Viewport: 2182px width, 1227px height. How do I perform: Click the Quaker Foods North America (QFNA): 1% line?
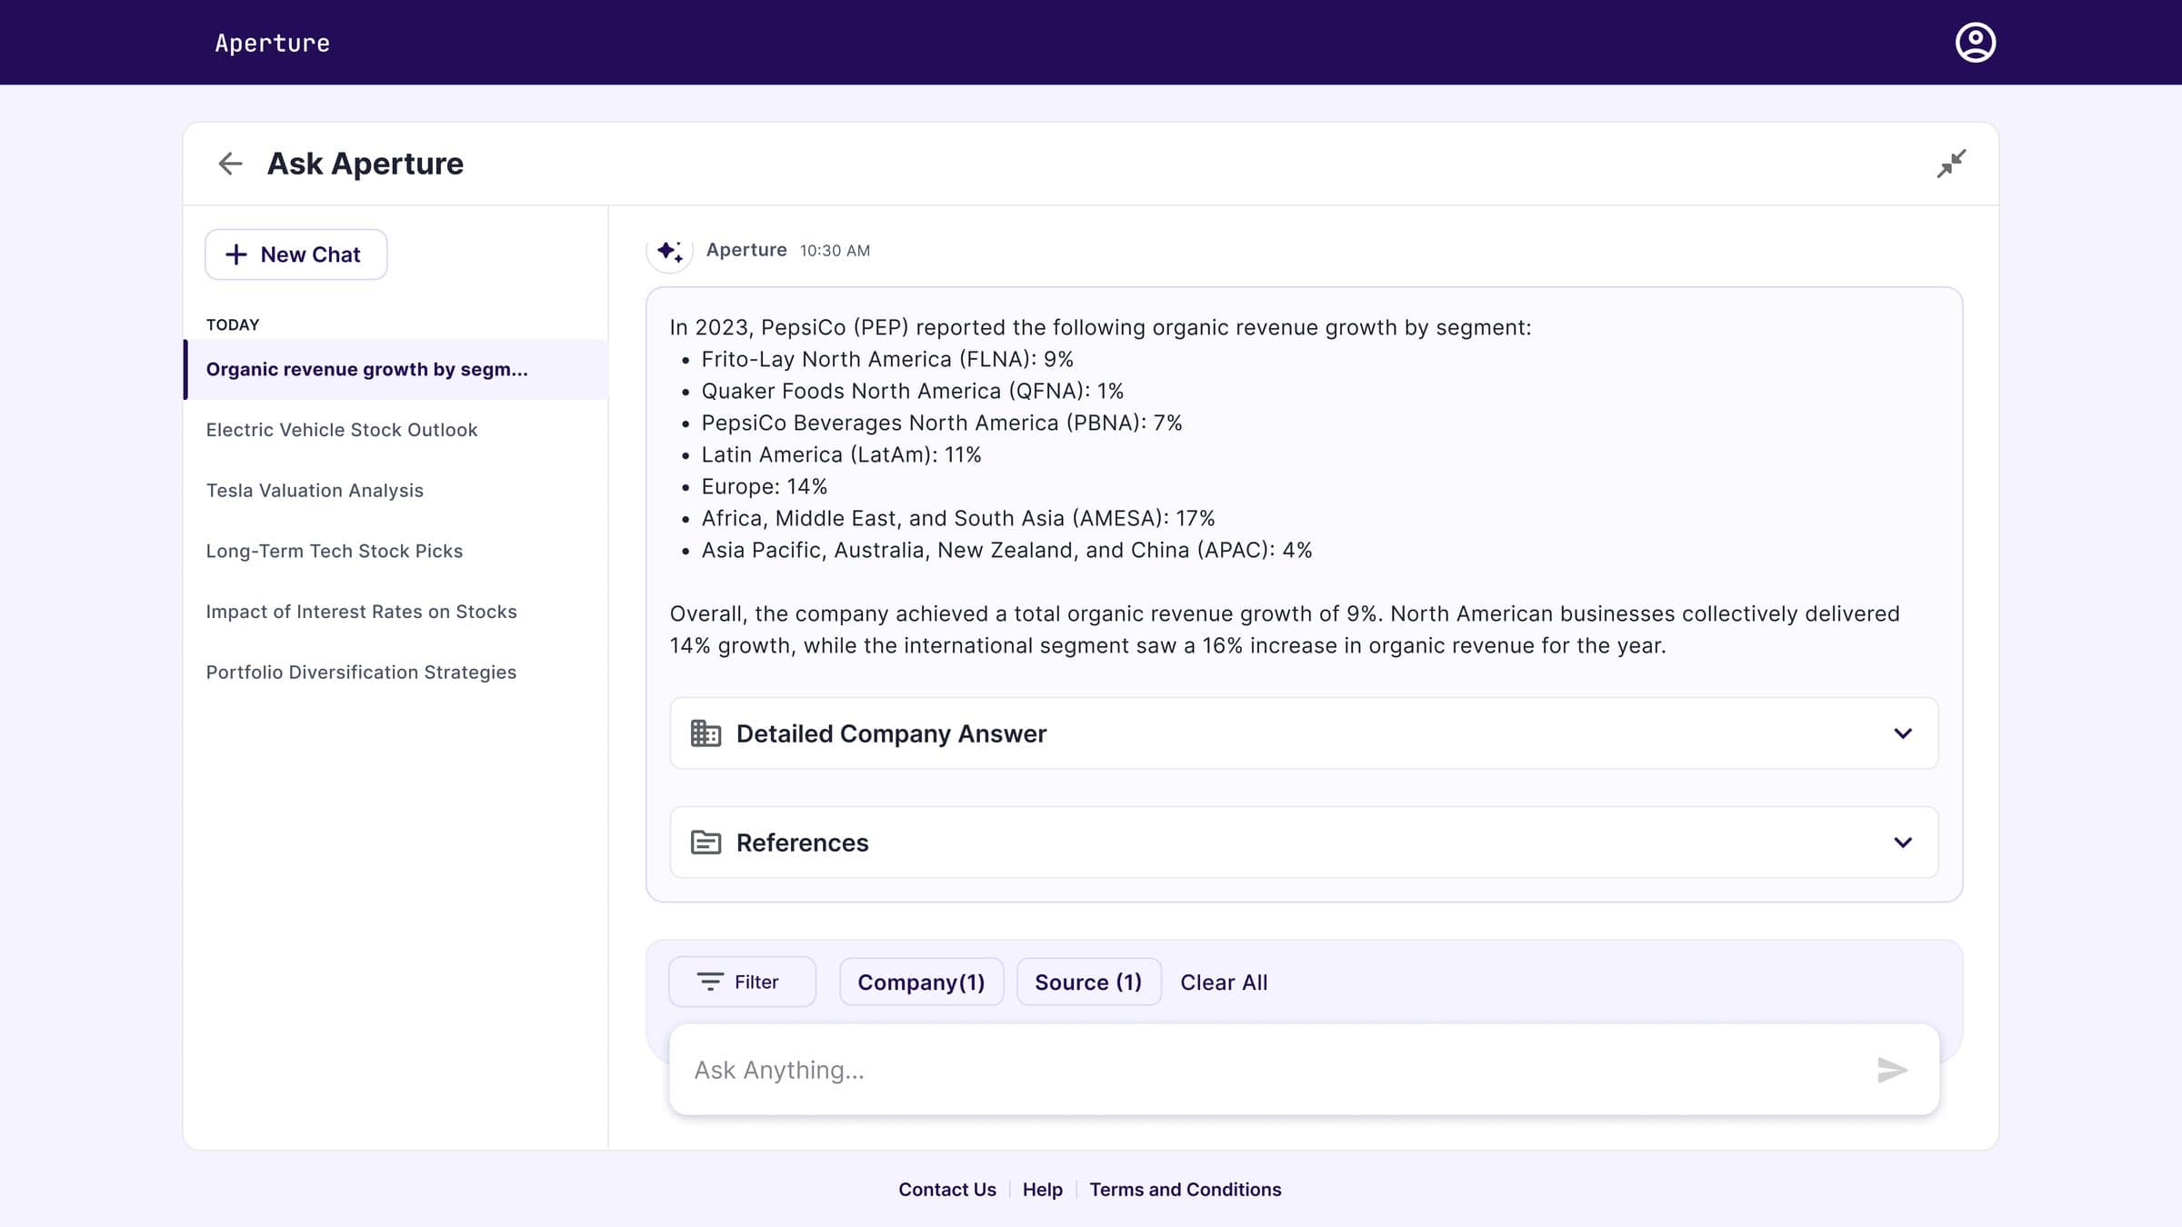[x=912, y=391]
